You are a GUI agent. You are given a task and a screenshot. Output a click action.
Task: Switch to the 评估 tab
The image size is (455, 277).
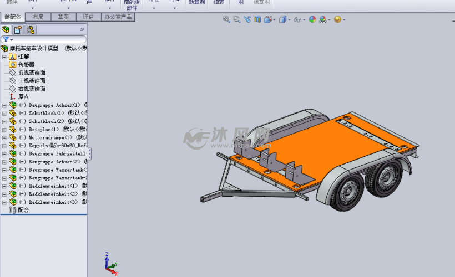pyautogui.click(x=88, y=17)
